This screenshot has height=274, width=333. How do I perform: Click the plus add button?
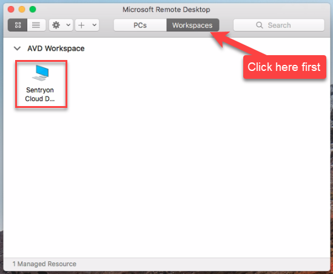point(81,25)
